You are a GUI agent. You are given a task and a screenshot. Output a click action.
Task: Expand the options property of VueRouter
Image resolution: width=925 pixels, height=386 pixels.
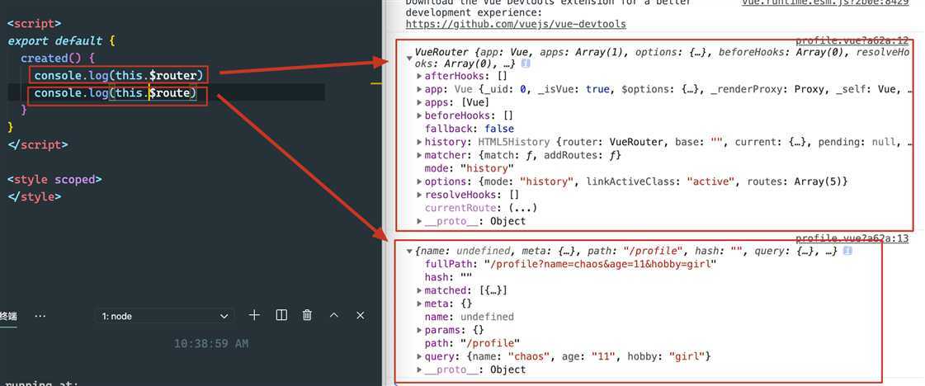click(x=419, y=181)
